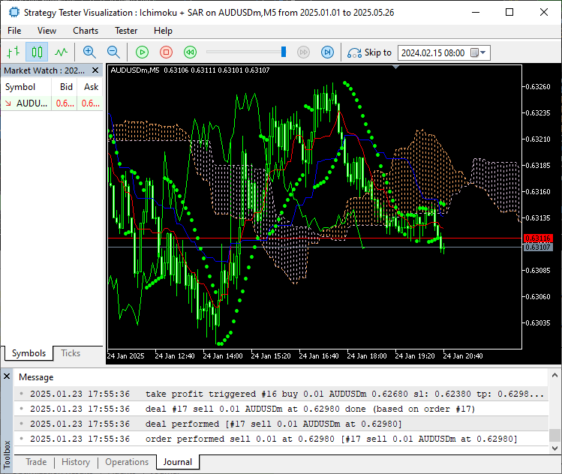Open the Skip to date dropdown
This screenshot has height=474, width=562.
pyautogui.click(x=483, y=53)
